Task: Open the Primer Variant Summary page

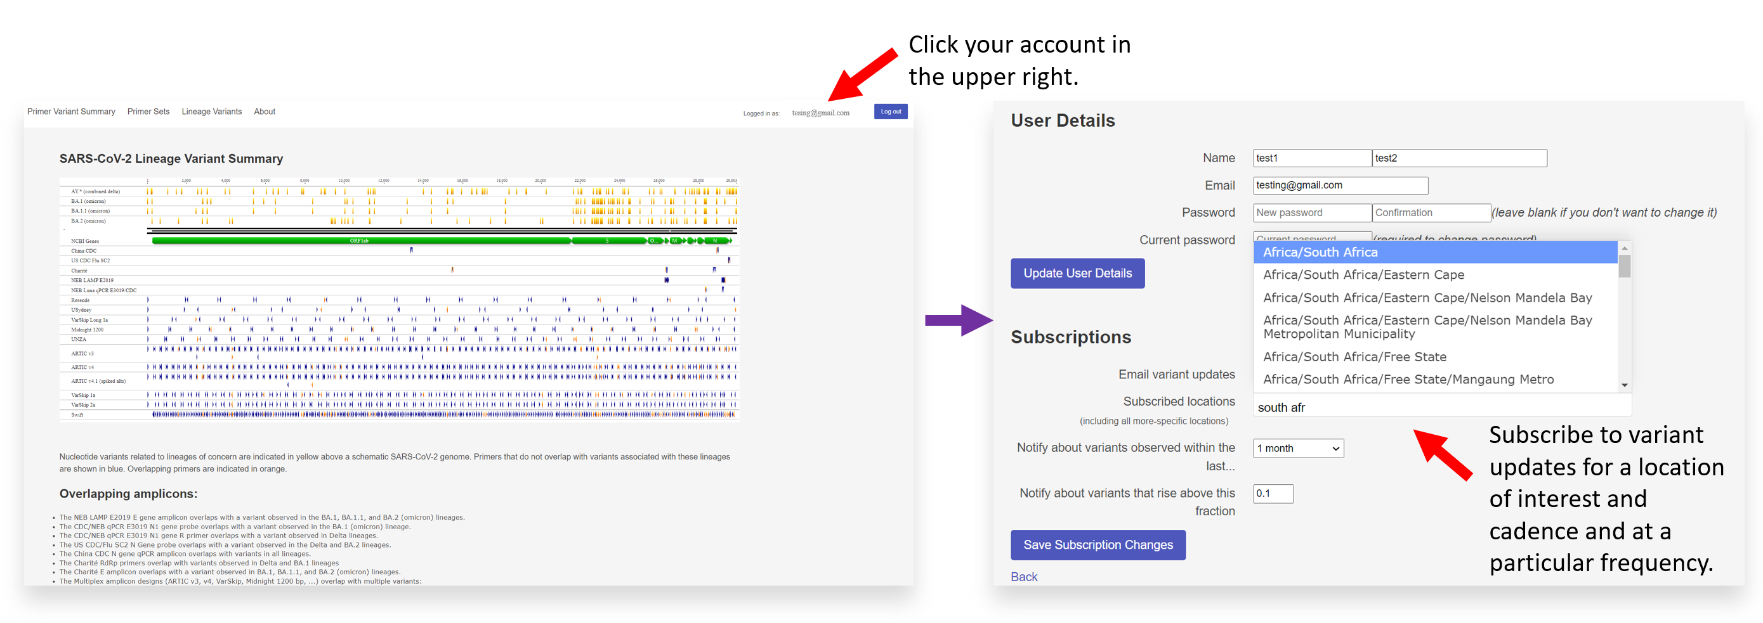Action: click(x=71, y=112)
